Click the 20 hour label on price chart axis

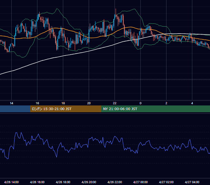pos(89,103)
